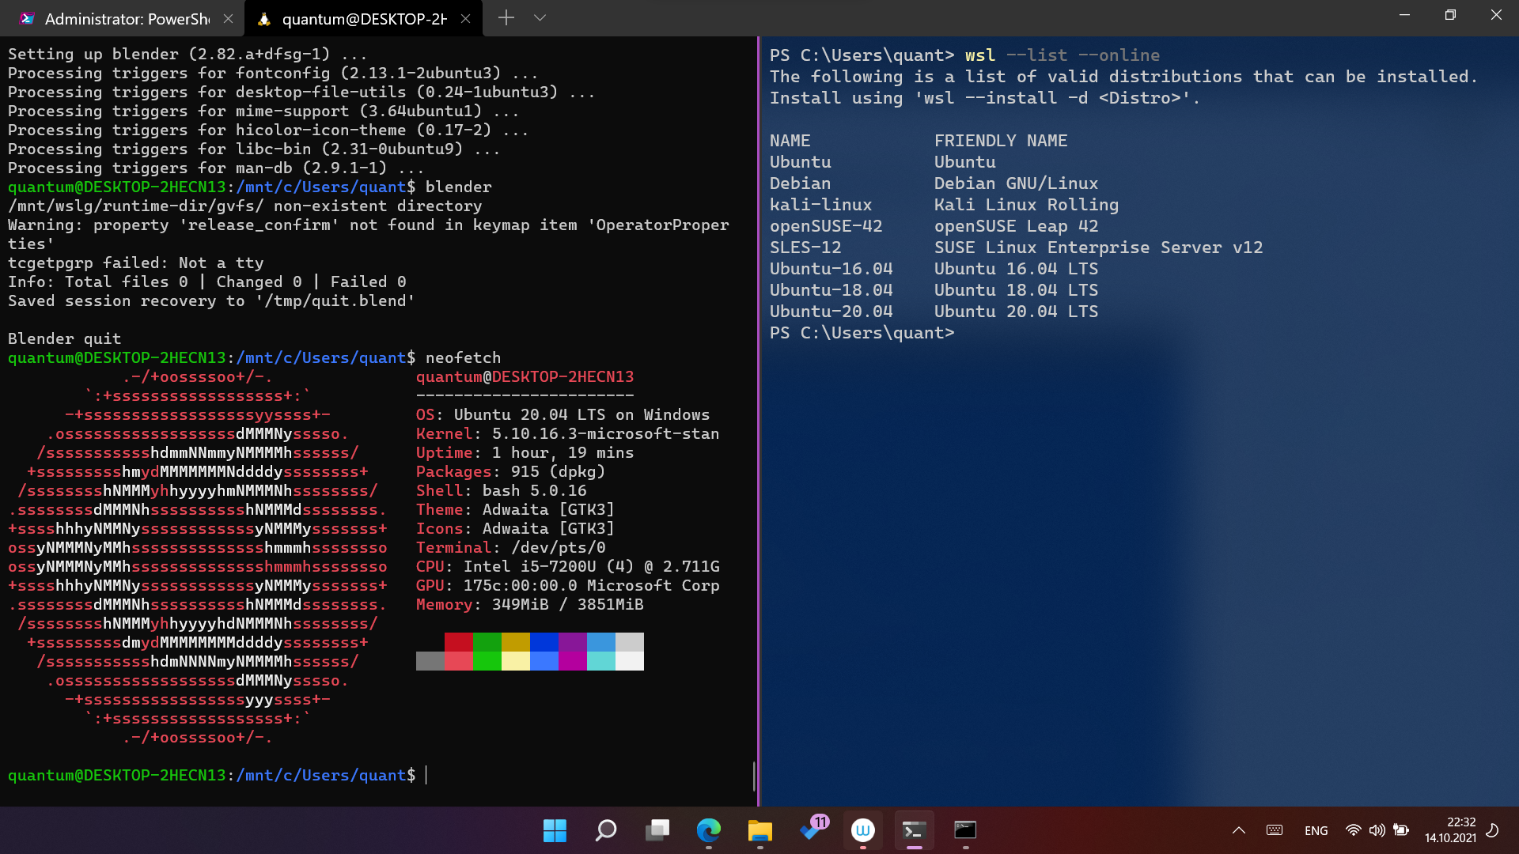
Task: Click 'openSUSE-42' distribution name
Action: (x=826, y=226)
